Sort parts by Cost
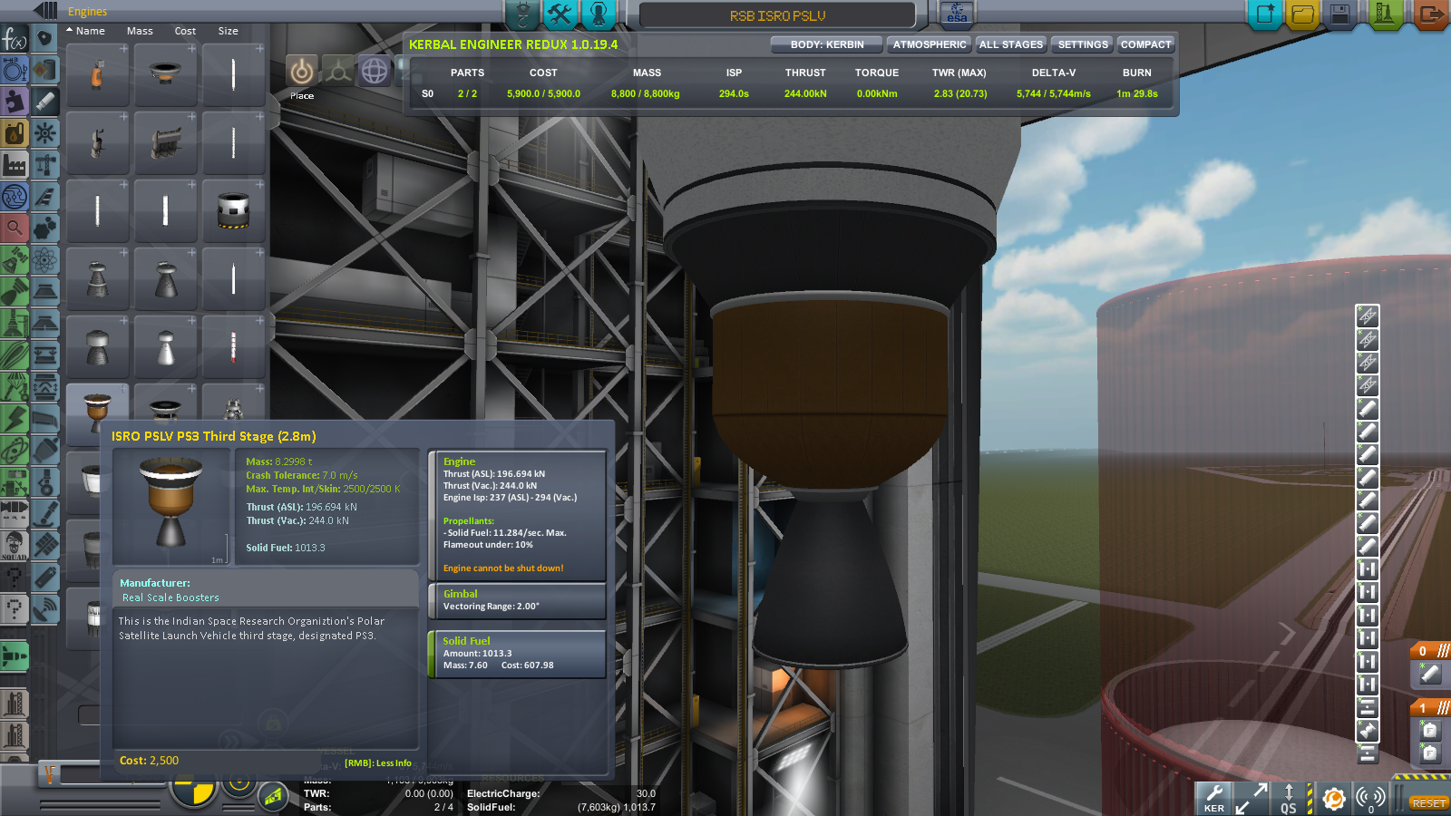The width and height of the screenshot is (1451, 816). pos(185,31)
